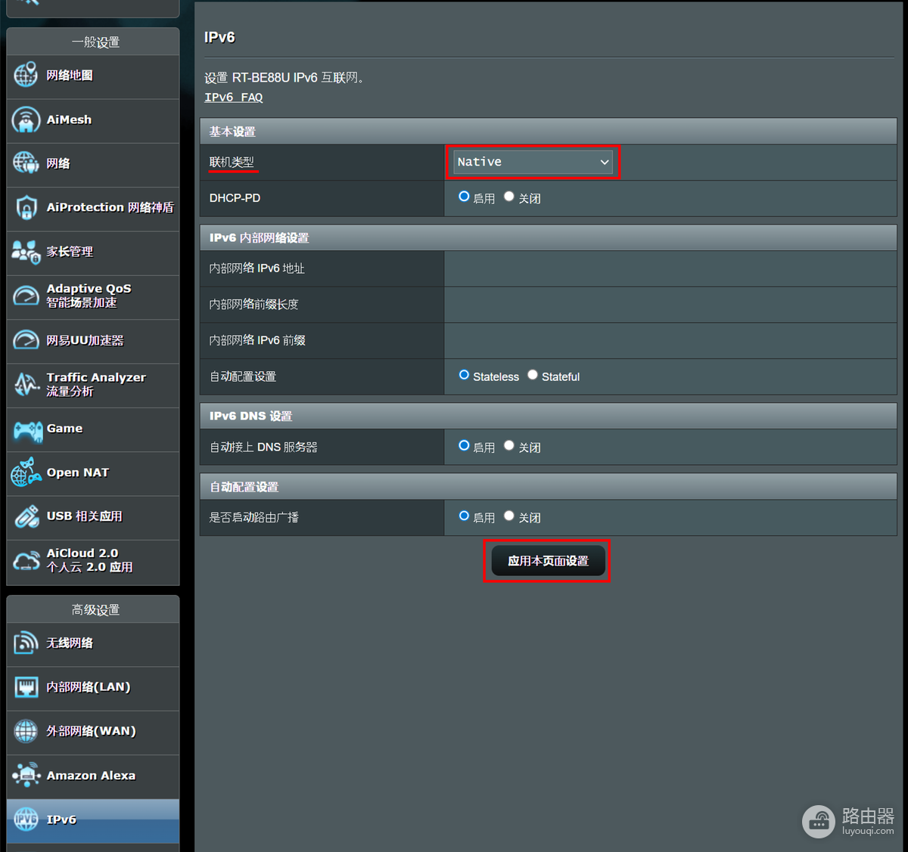Click the AiMesh icon in sidebar
The width and height of the screenshot is (908, 852).
tap(26, 119)
